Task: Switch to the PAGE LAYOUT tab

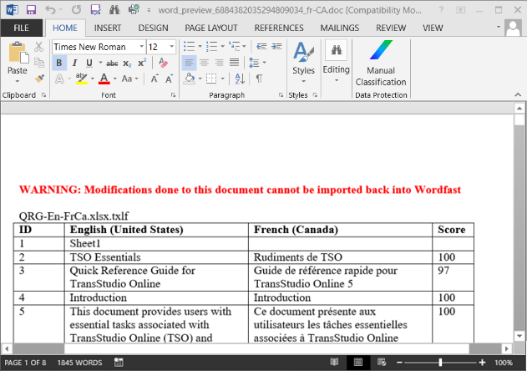Action: point(210,28)
